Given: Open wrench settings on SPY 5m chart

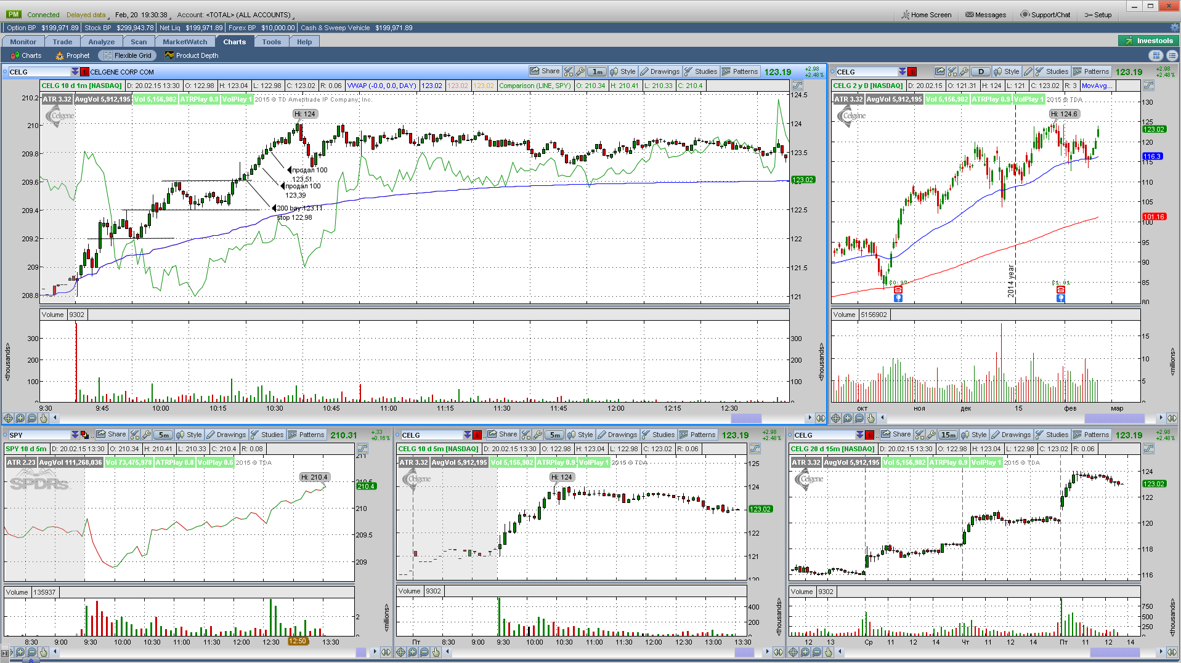Looking at the screenshot, I should (x=147, y=435).
